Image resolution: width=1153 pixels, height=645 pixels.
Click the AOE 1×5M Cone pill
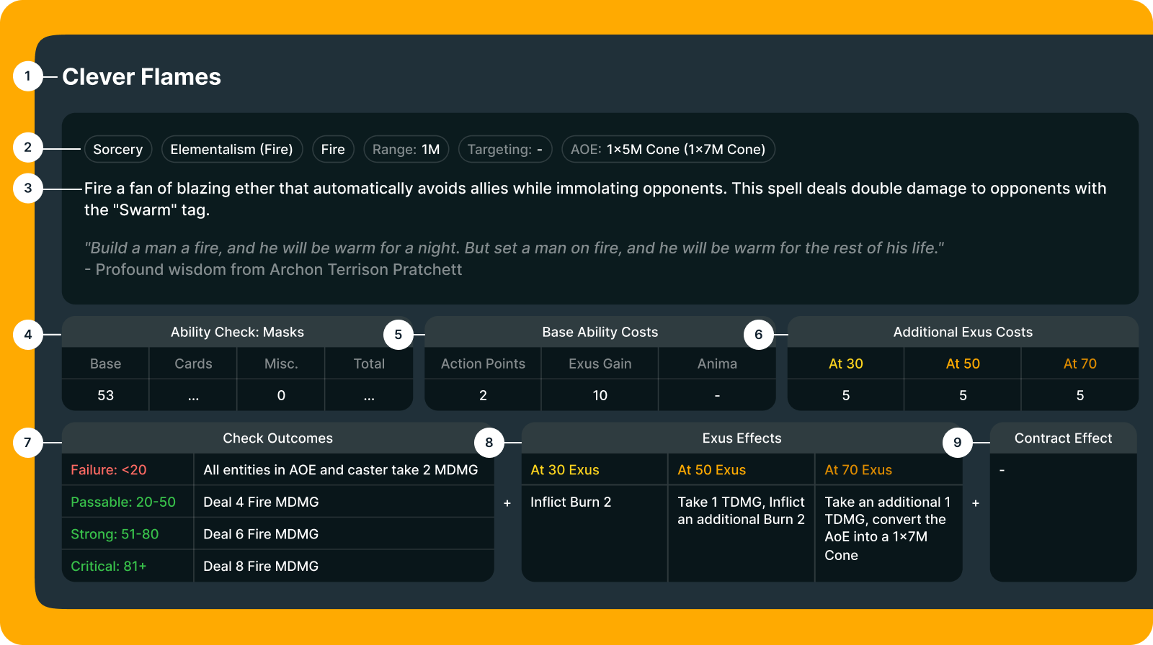tap(668, 149)
